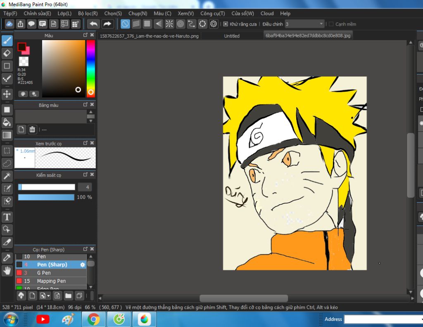Screen dimensions: 423x327
Task: Pick the Magic Wand tool
Action: [7, 176]
